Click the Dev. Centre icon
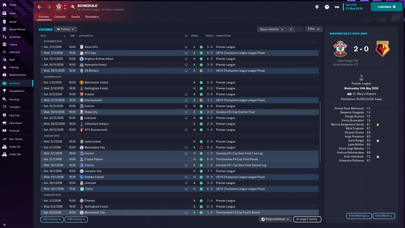This screenshot has height=228, width=405. pos(4,139)
